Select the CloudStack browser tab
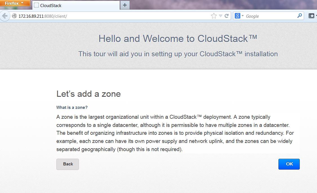317x193 pixels. tap(76, 5)
